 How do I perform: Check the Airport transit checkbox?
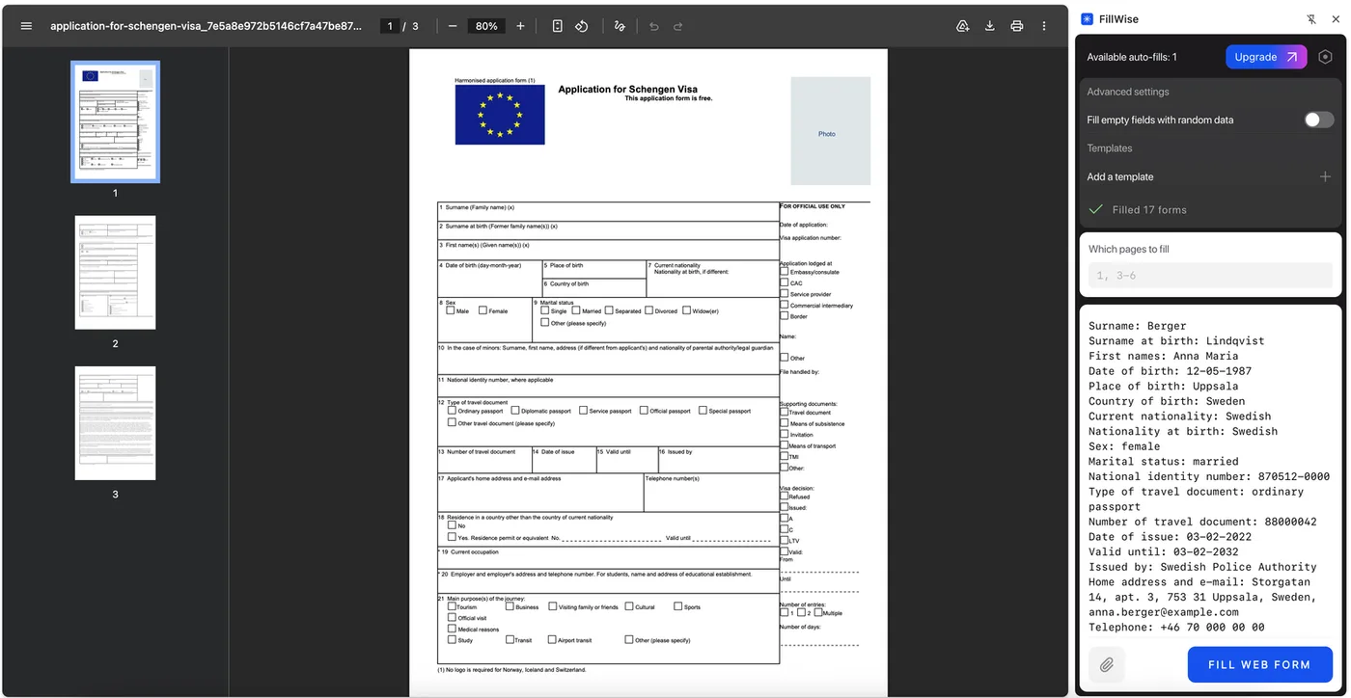pyautogui.click(x=552, y=639)
